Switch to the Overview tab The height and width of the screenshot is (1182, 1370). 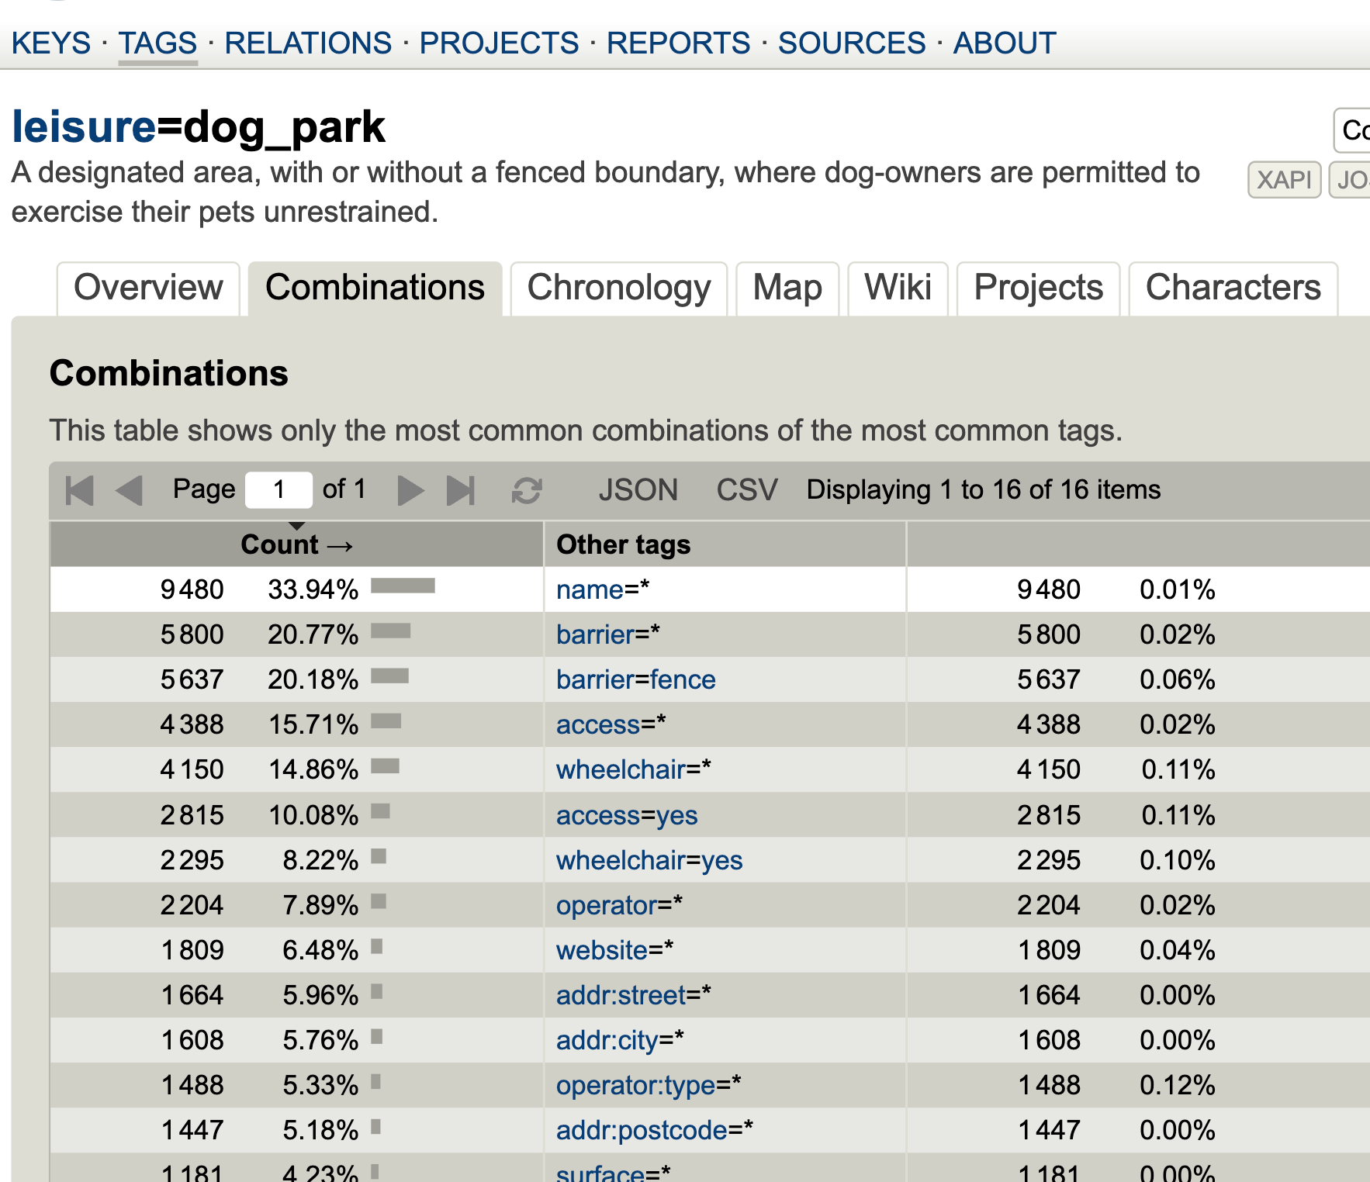(x=148, y=288)
